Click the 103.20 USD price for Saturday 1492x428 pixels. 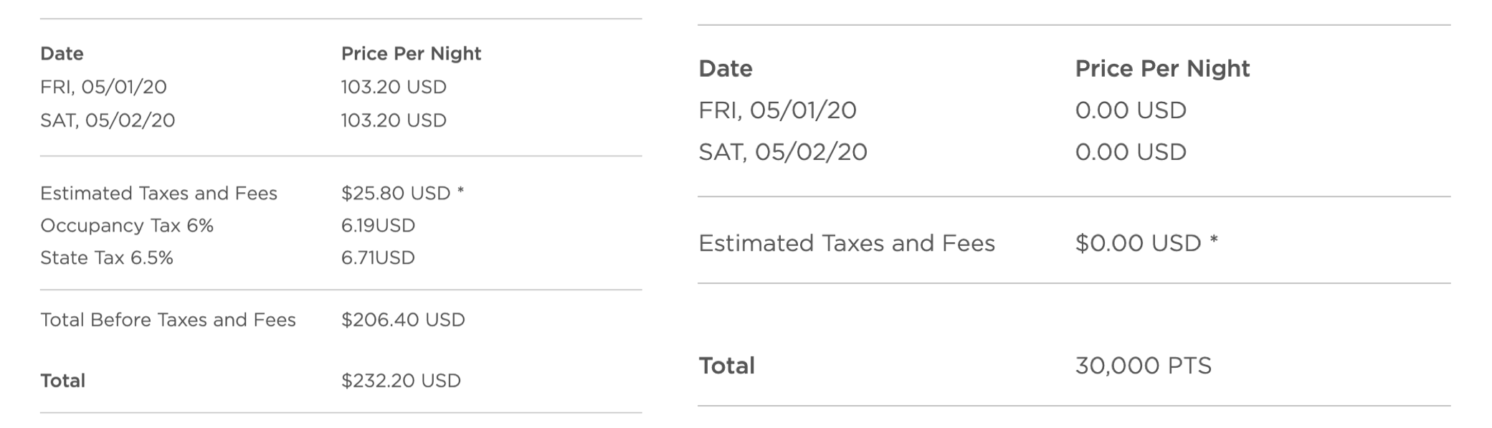pyautogui.click(x=394, y=120)
